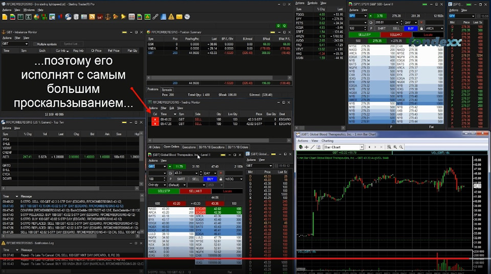Screen dimensions: 491x274
Task: Switch to the All Orders tab
Action: (154, 147)
